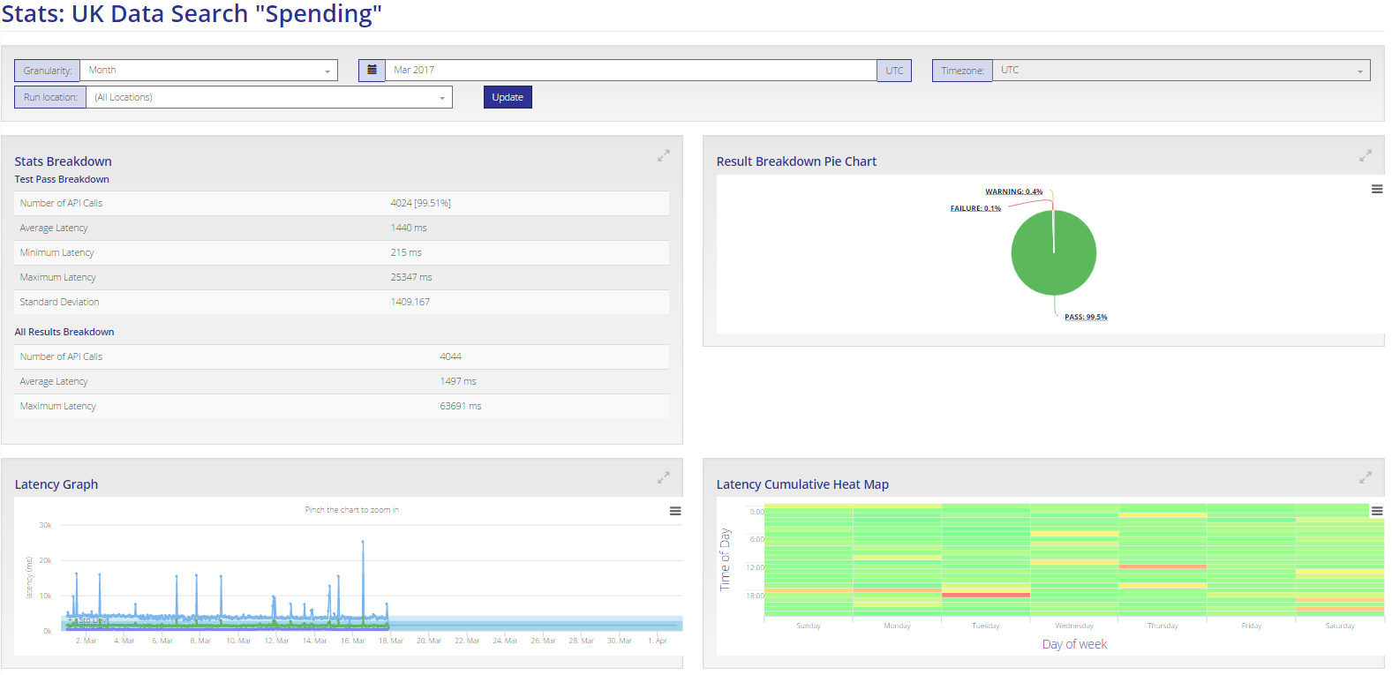Expand the Latency Cumulative Heat Map panel
1392x675 pixels.
pos(1365,477)
